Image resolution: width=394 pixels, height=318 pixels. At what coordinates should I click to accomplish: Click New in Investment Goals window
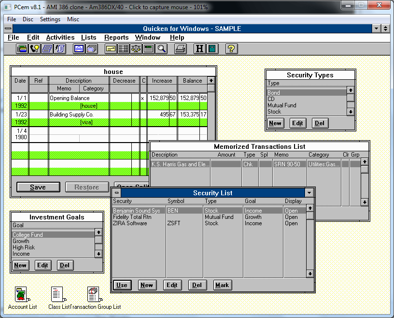click(x=21, y=265)
